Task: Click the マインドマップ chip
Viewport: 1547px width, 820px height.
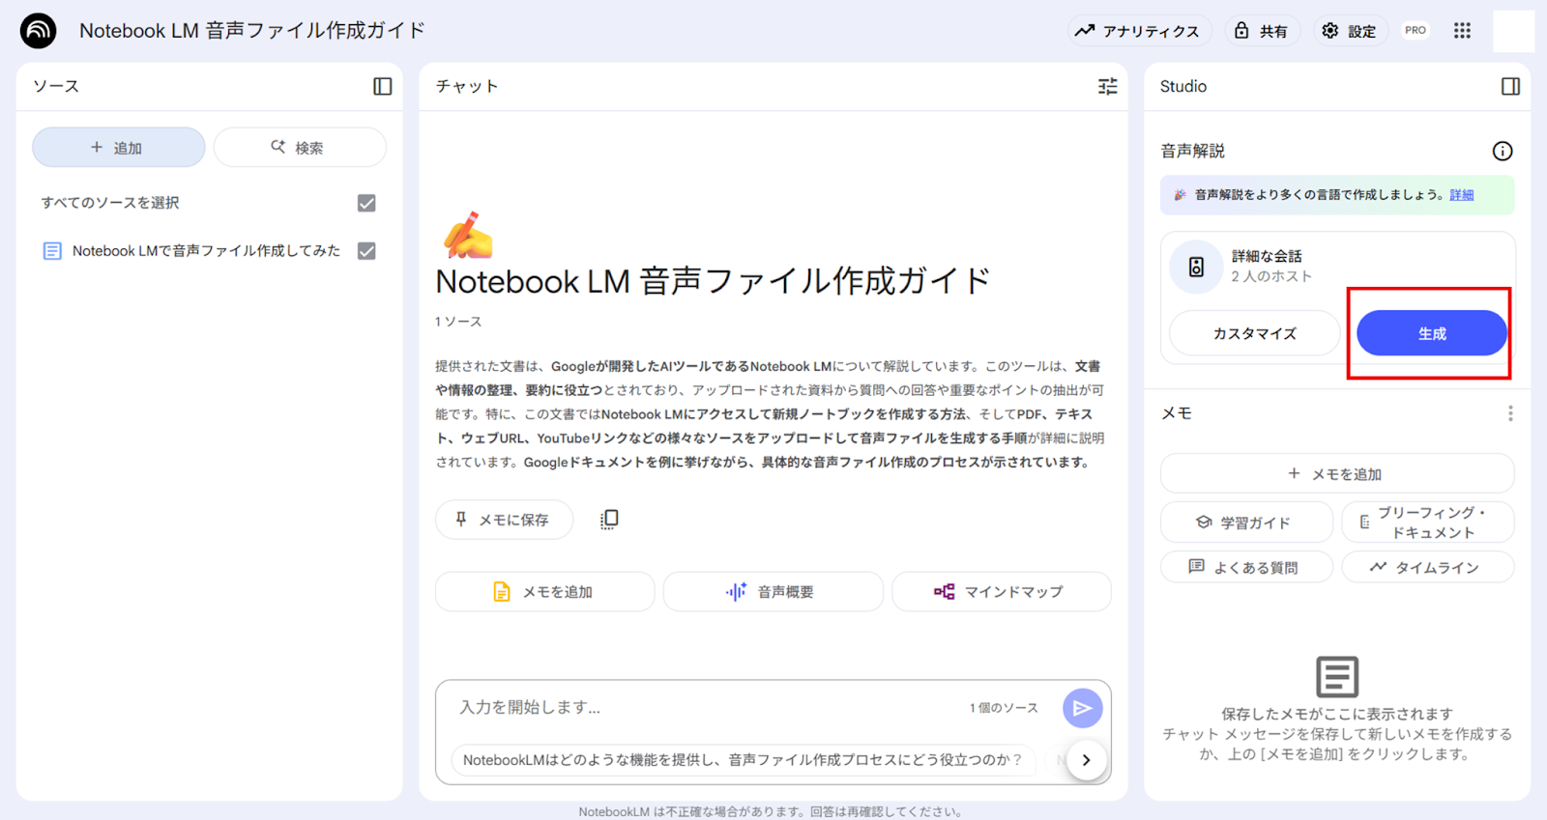Action: click(x=1002, y=592)
